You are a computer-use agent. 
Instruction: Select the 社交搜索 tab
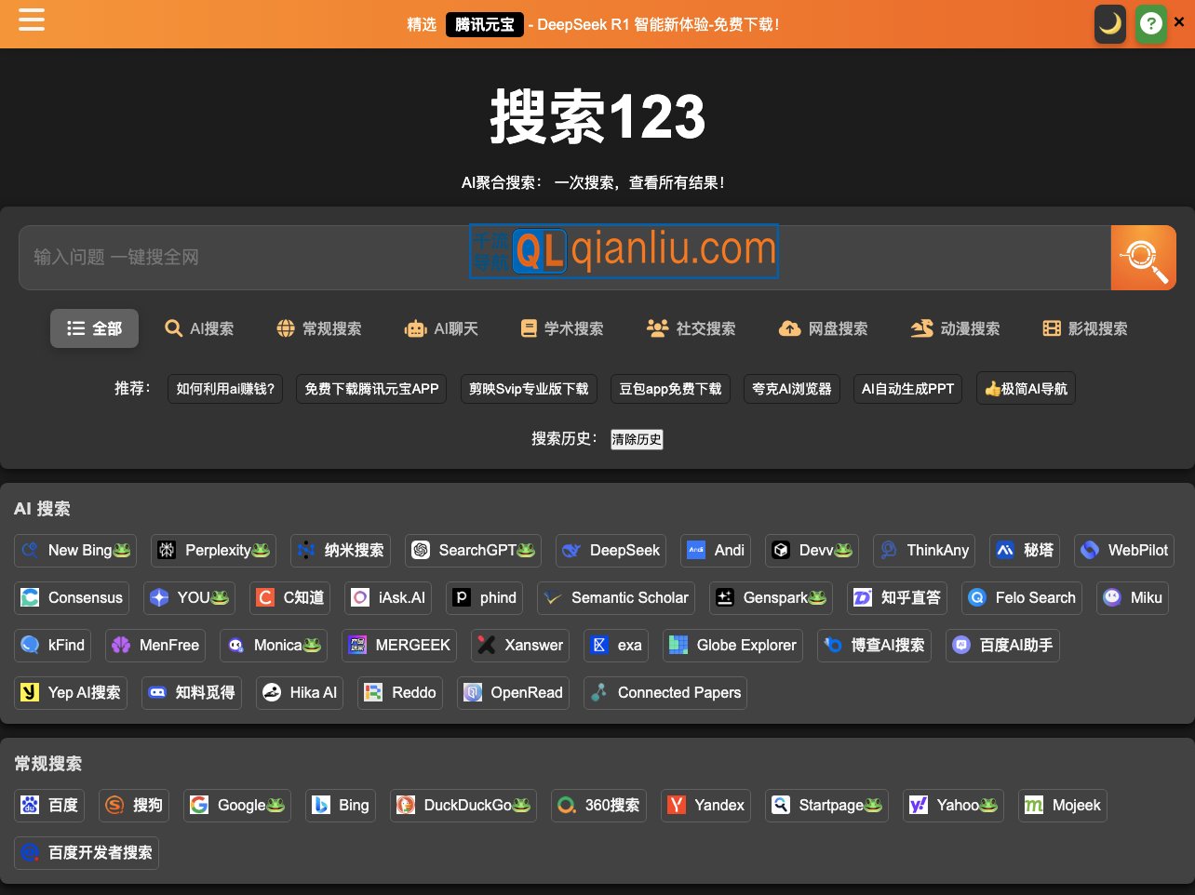691,327
